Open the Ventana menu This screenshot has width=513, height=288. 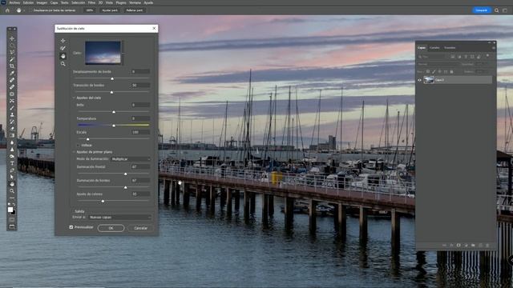point(135,2)
